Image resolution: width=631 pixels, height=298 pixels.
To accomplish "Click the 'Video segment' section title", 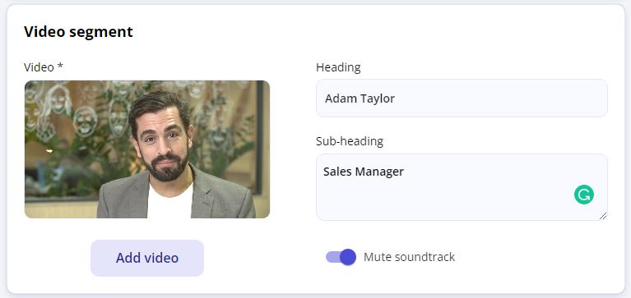I will [x=78, y=32].
